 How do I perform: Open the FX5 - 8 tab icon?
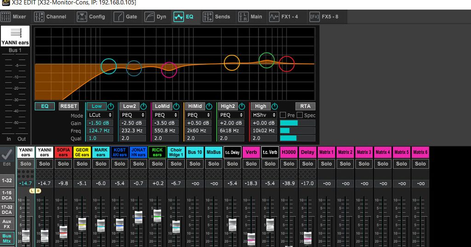click(x=315, y=17)
